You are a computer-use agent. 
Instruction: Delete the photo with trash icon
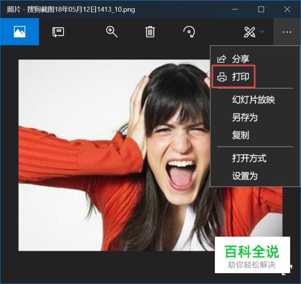click(150, 32)
